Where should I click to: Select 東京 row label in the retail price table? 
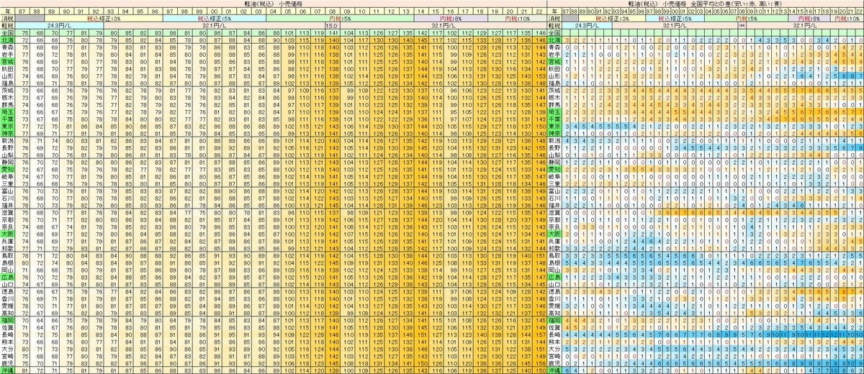(x=8, y=126)
